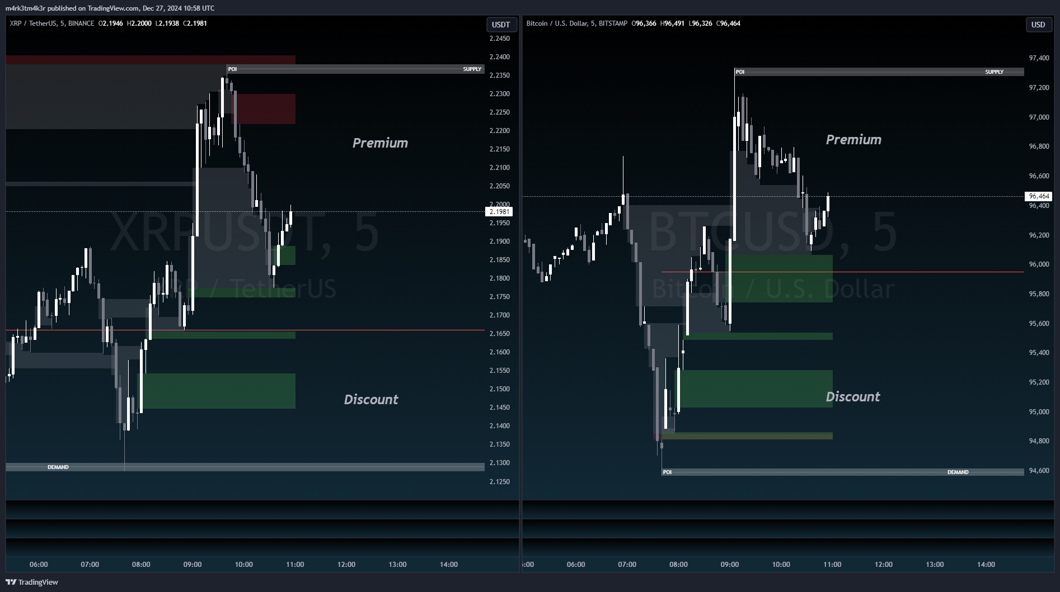Click the H96,491 high value in Bitcoin header
1060x592 pixels.
coord(672,23)
